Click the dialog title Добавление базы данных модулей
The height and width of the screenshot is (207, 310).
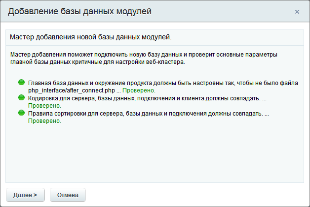[x=80, y=11]
